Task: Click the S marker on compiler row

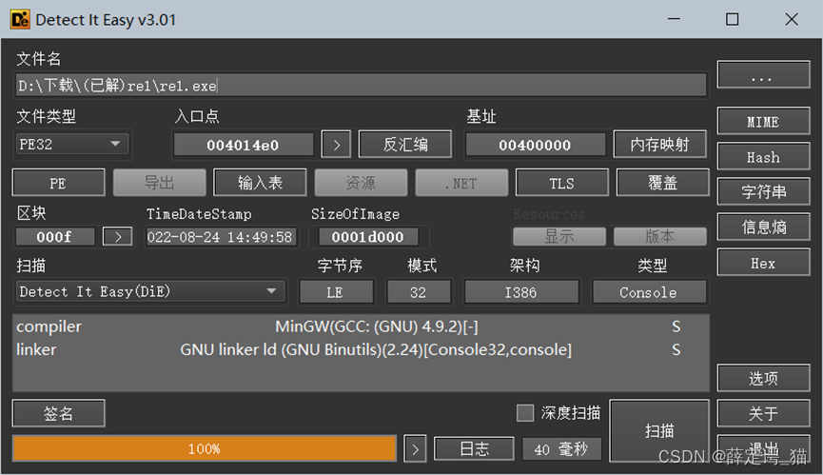Action: 676,327
